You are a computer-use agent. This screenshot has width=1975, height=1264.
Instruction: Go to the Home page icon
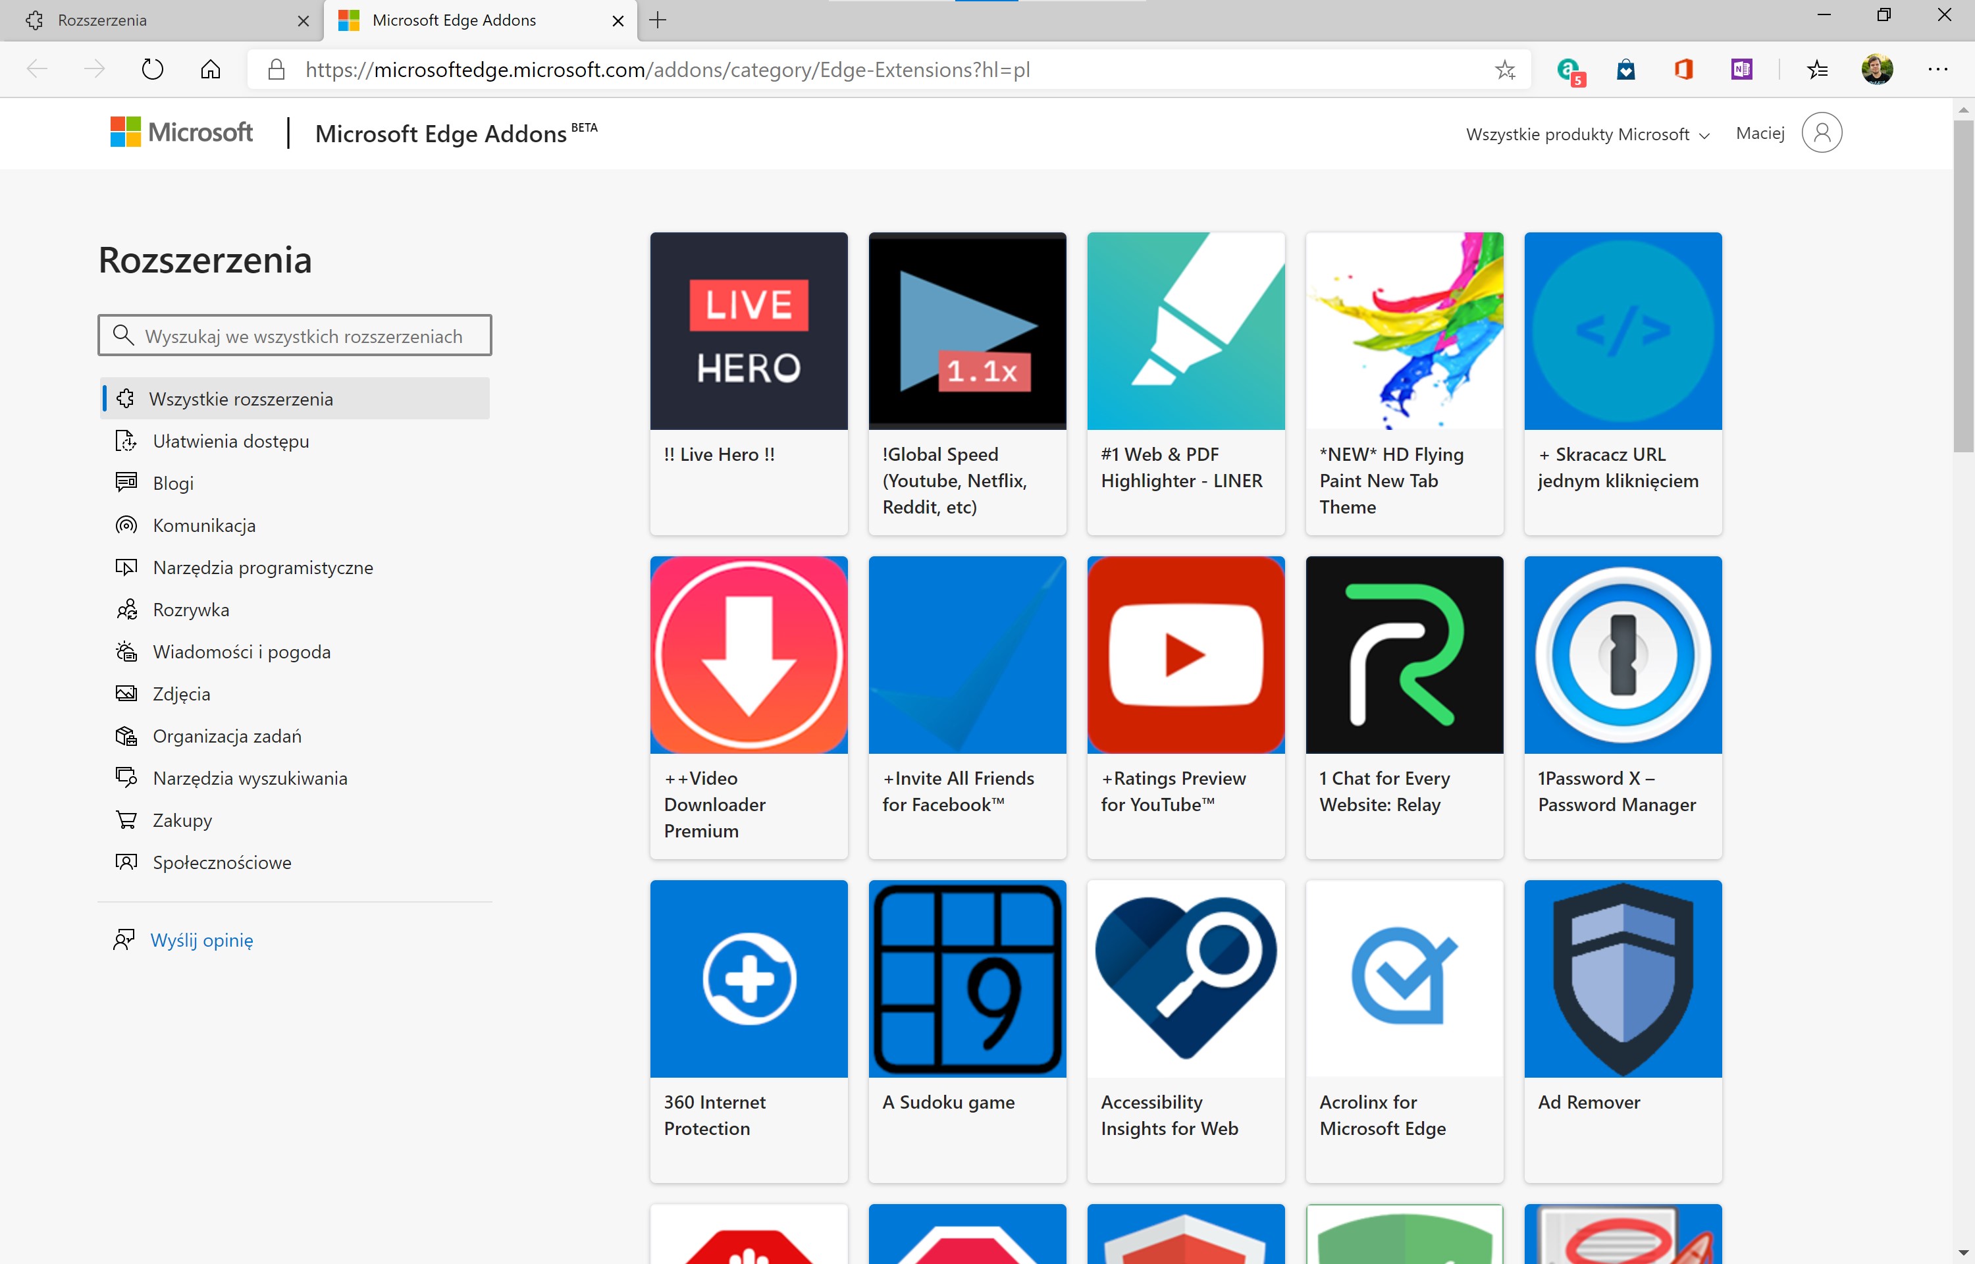pyautogui.click(x=211, y=70)
